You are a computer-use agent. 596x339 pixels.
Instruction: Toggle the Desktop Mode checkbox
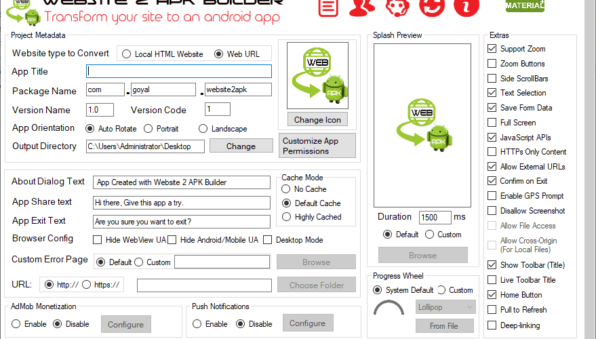[x=268, y=240]
